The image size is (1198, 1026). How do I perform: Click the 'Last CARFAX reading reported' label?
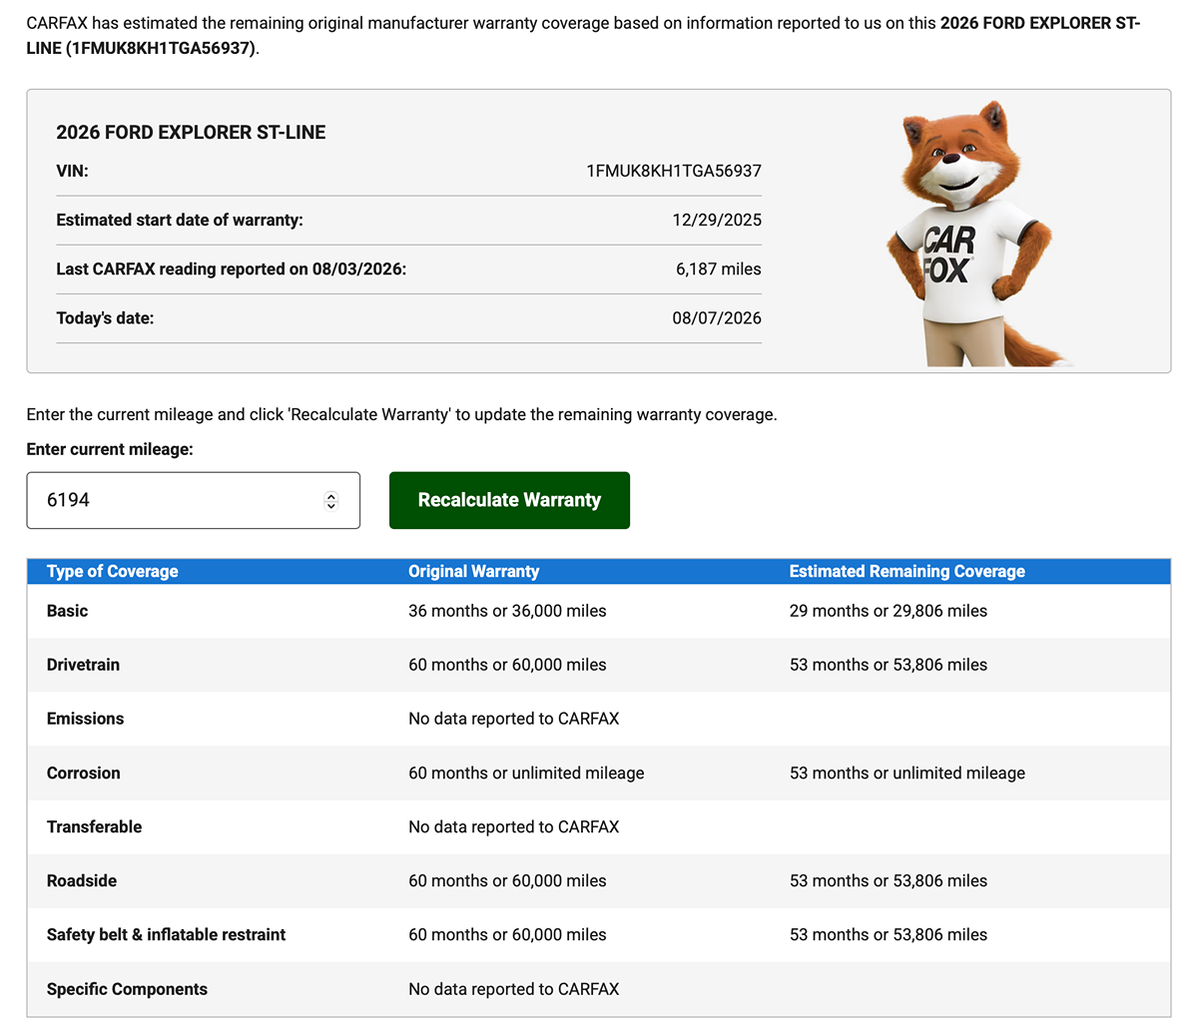pos(232,268)
